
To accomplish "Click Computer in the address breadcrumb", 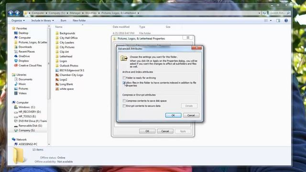I will pyautogui.click(x=38, y=13).
